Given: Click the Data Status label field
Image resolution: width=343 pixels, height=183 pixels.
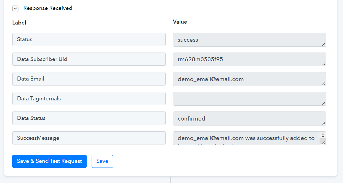Looking at the screenshot, I should pyautogui.click(x=89, y=118).
